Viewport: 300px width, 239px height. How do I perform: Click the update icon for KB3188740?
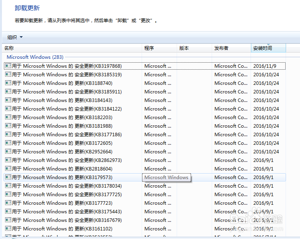[8, 83]
